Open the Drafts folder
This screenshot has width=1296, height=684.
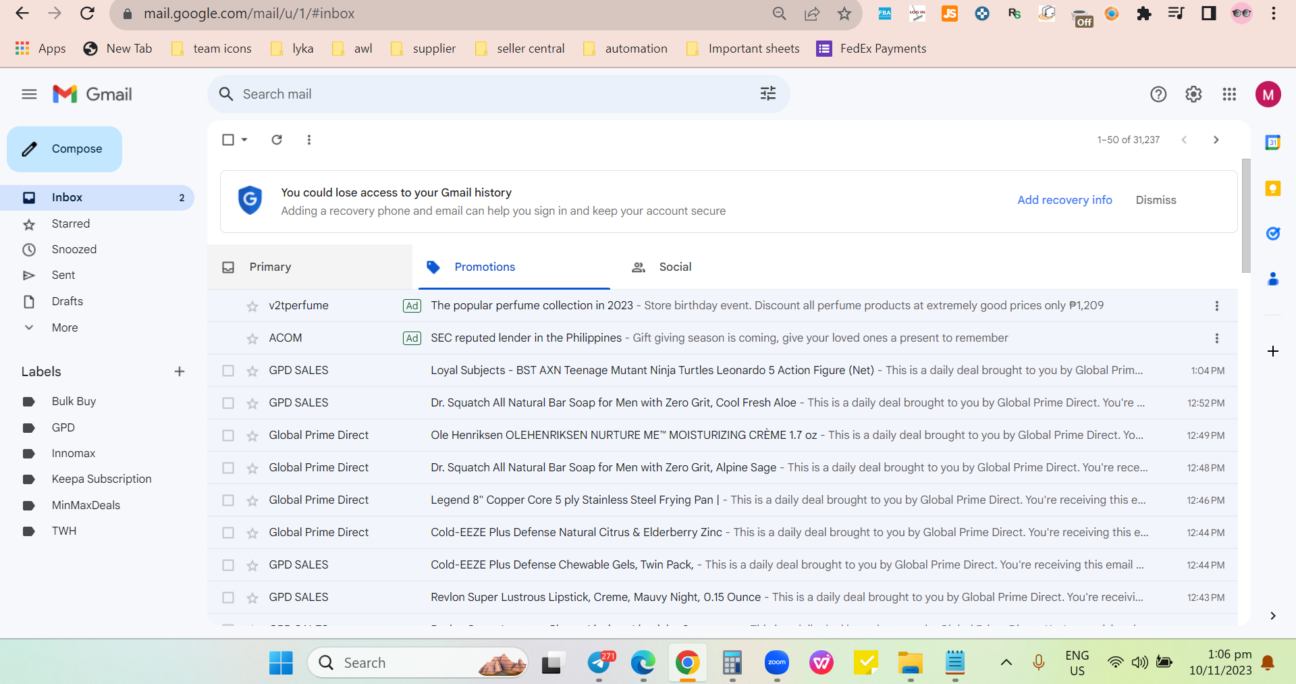(x=97, y=301)
